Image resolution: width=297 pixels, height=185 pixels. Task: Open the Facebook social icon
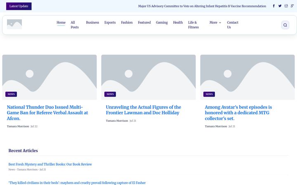(x=274, y=6)
